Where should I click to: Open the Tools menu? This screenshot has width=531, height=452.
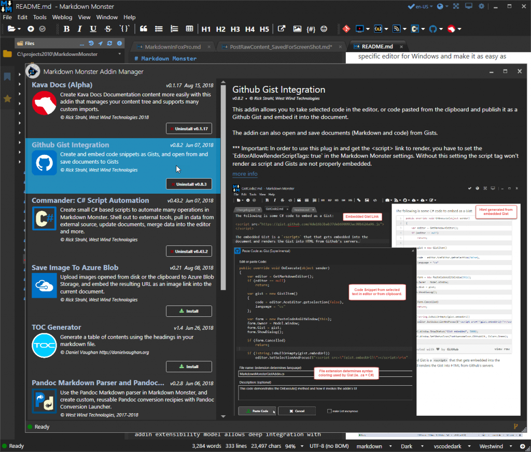point(39,17)
